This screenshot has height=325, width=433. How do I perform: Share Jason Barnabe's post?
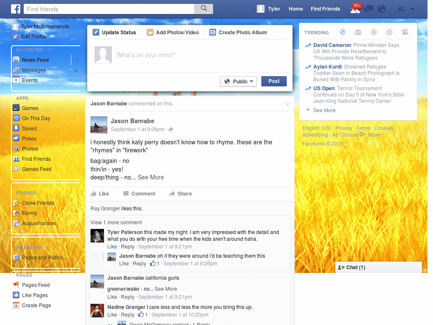tap(180, 194)
